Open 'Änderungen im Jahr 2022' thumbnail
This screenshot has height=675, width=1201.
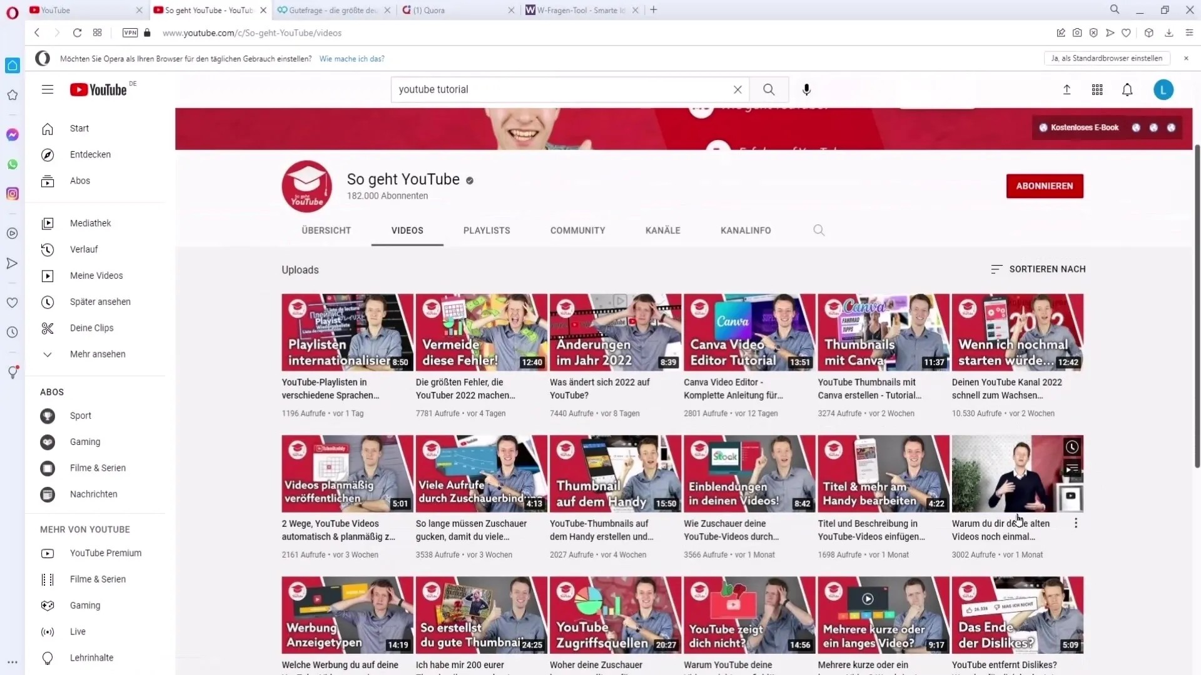[616, 332]
